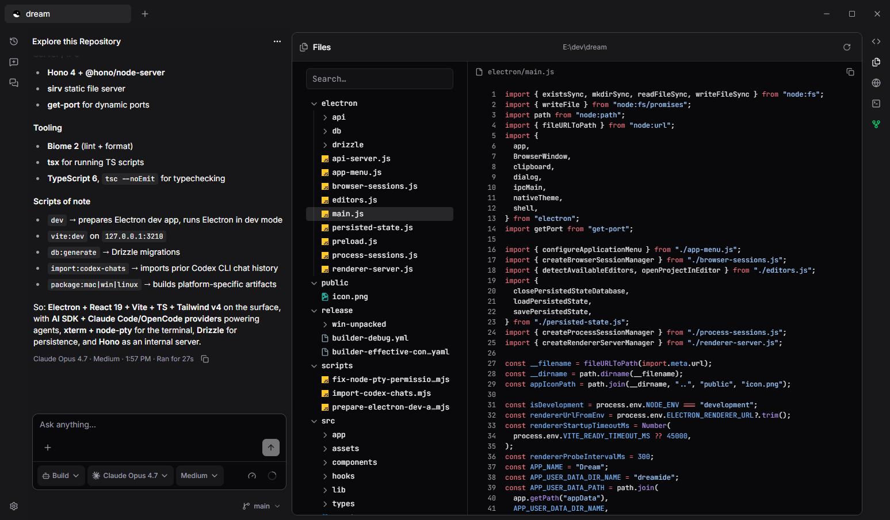The image size is (890, 520).
Task: Open process-sessions.js file
Action: point(380,255)
